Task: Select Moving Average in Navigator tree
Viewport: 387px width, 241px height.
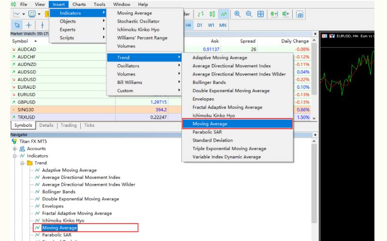Action: [60, 228]
